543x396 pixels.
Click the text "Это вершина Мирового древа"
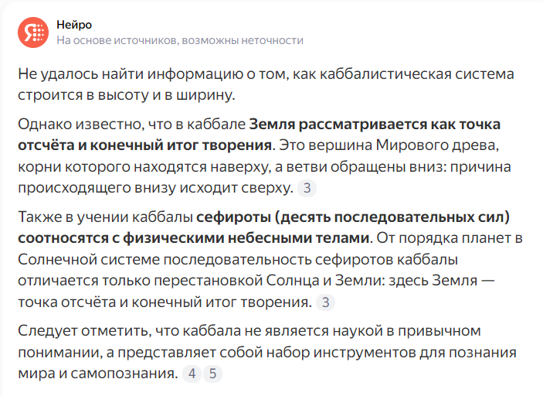(x=389, y=145)
